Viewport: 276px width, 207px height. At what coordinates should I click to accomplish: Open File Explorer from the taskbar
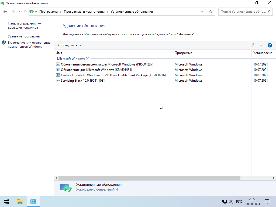(x=20, y=201)
